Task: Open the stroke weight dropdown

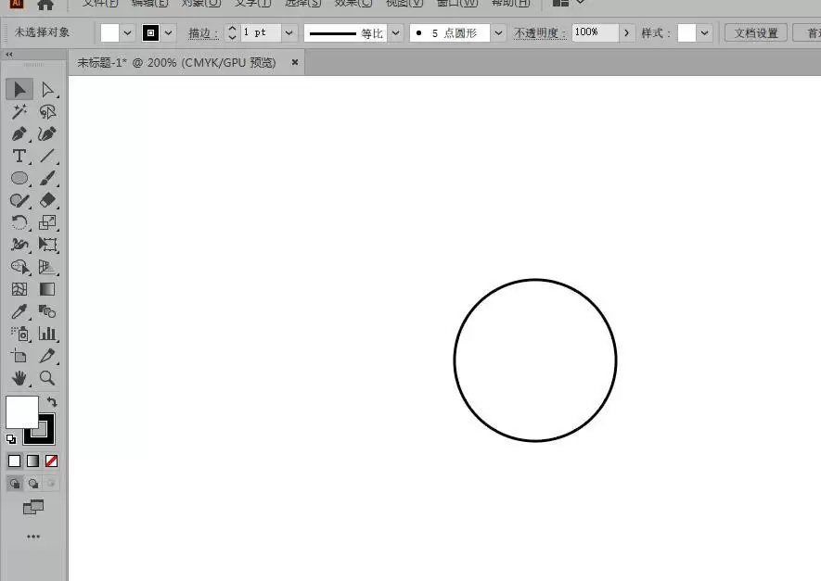Action: point(289,32)
